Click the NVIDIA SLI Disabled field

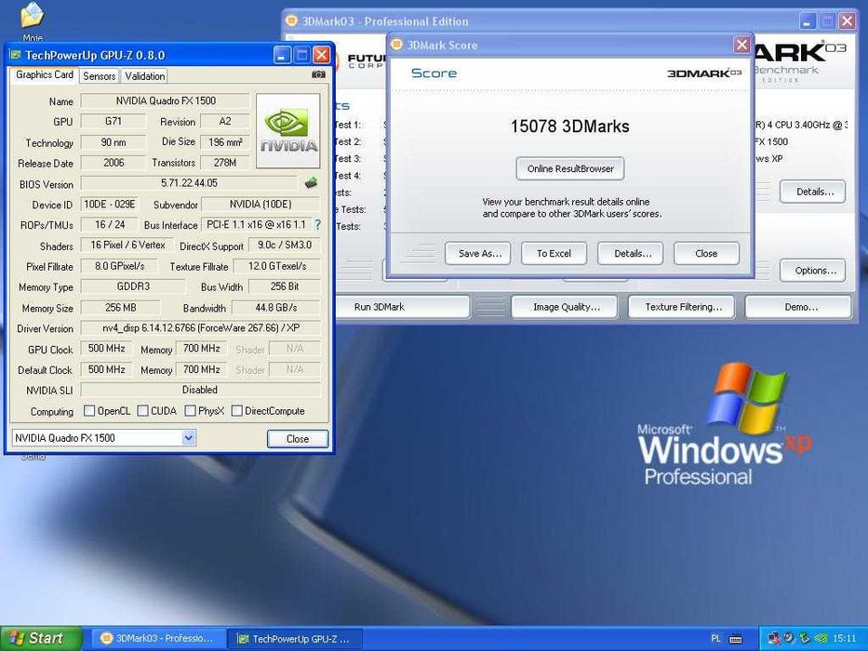coord(200,390)
